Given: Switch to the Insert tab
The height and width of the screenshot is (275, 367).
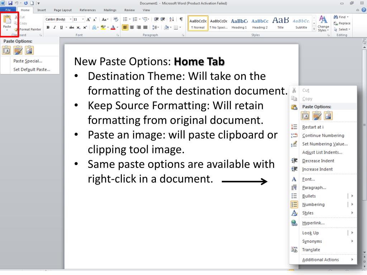Looking at the screenshot, I should [x=42, y=10].
